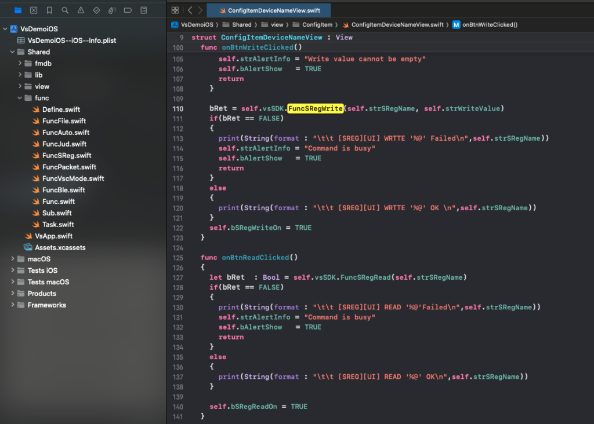This screenshot has height=424, width=594.
Task: Open the Report navigator
Action: (143, 10)
